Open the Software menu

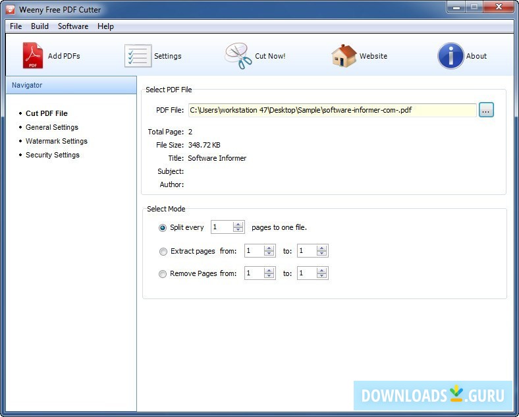pyautogui.click(x=73, y=26)
